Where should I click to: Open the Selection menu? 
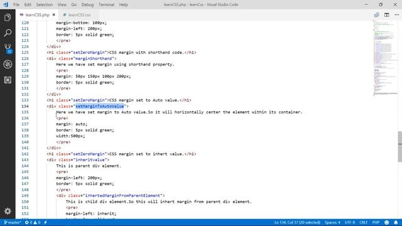click(45, 4)
